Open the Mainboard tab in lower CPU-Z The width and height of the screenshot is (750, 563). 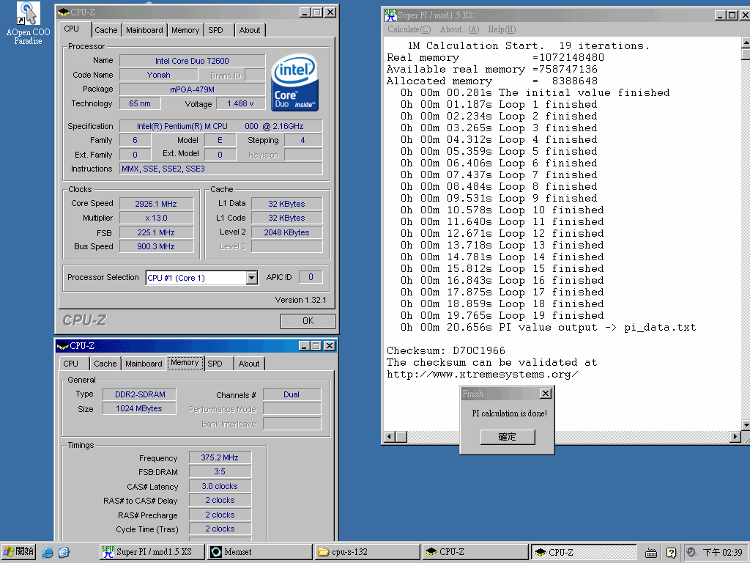[x=144, y=364]
